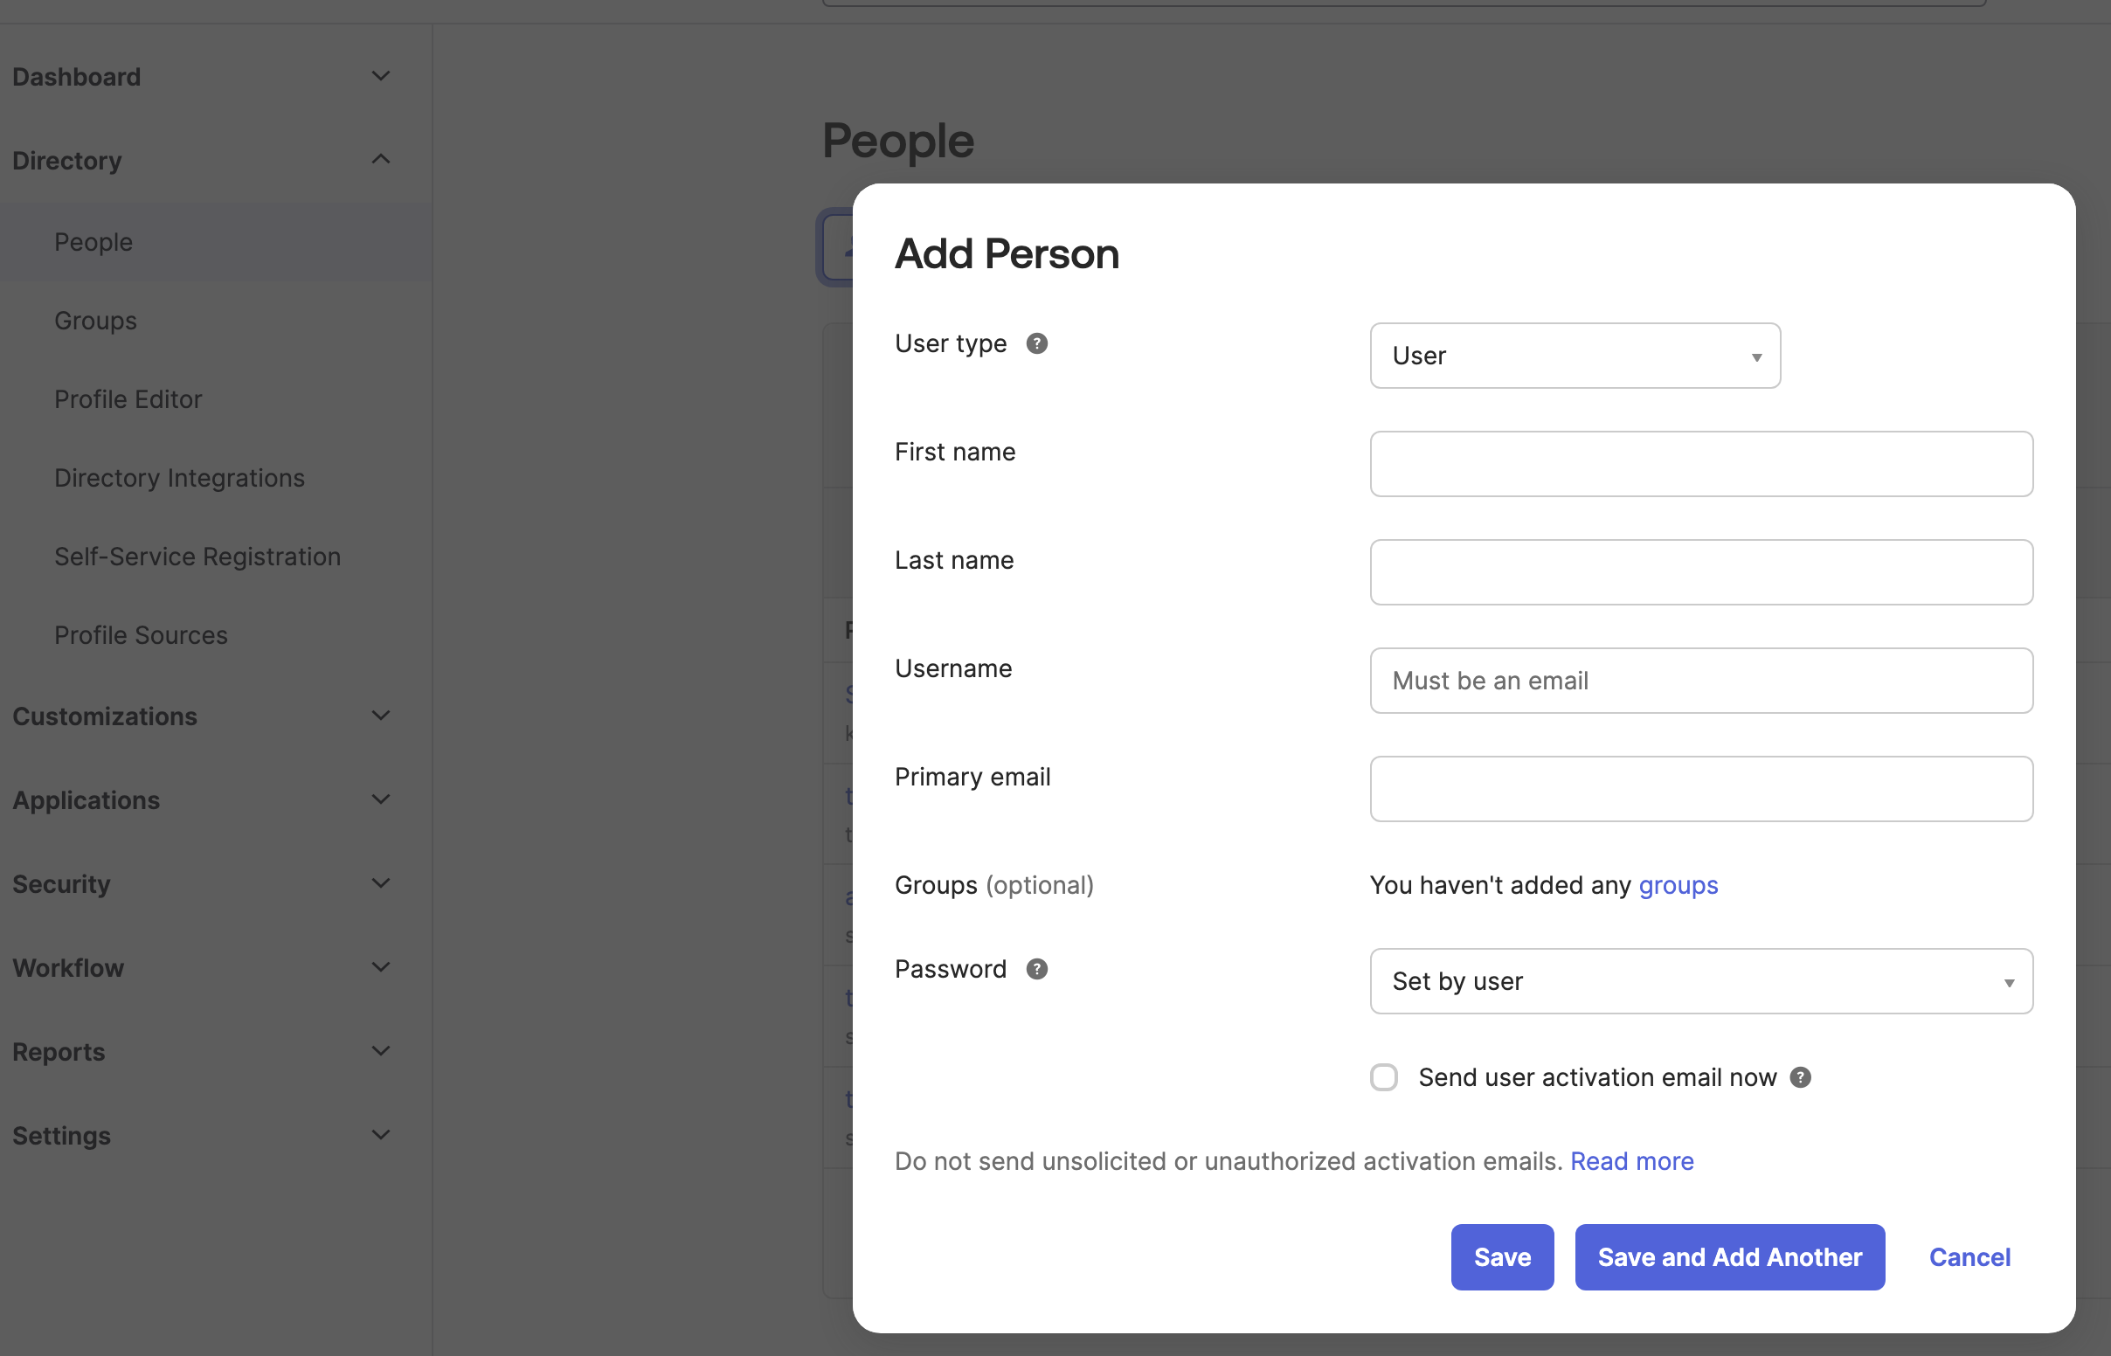Open Groups in the Directory menu
The width and height of the screenshot is (2111, 1356).
click(95, 321)
